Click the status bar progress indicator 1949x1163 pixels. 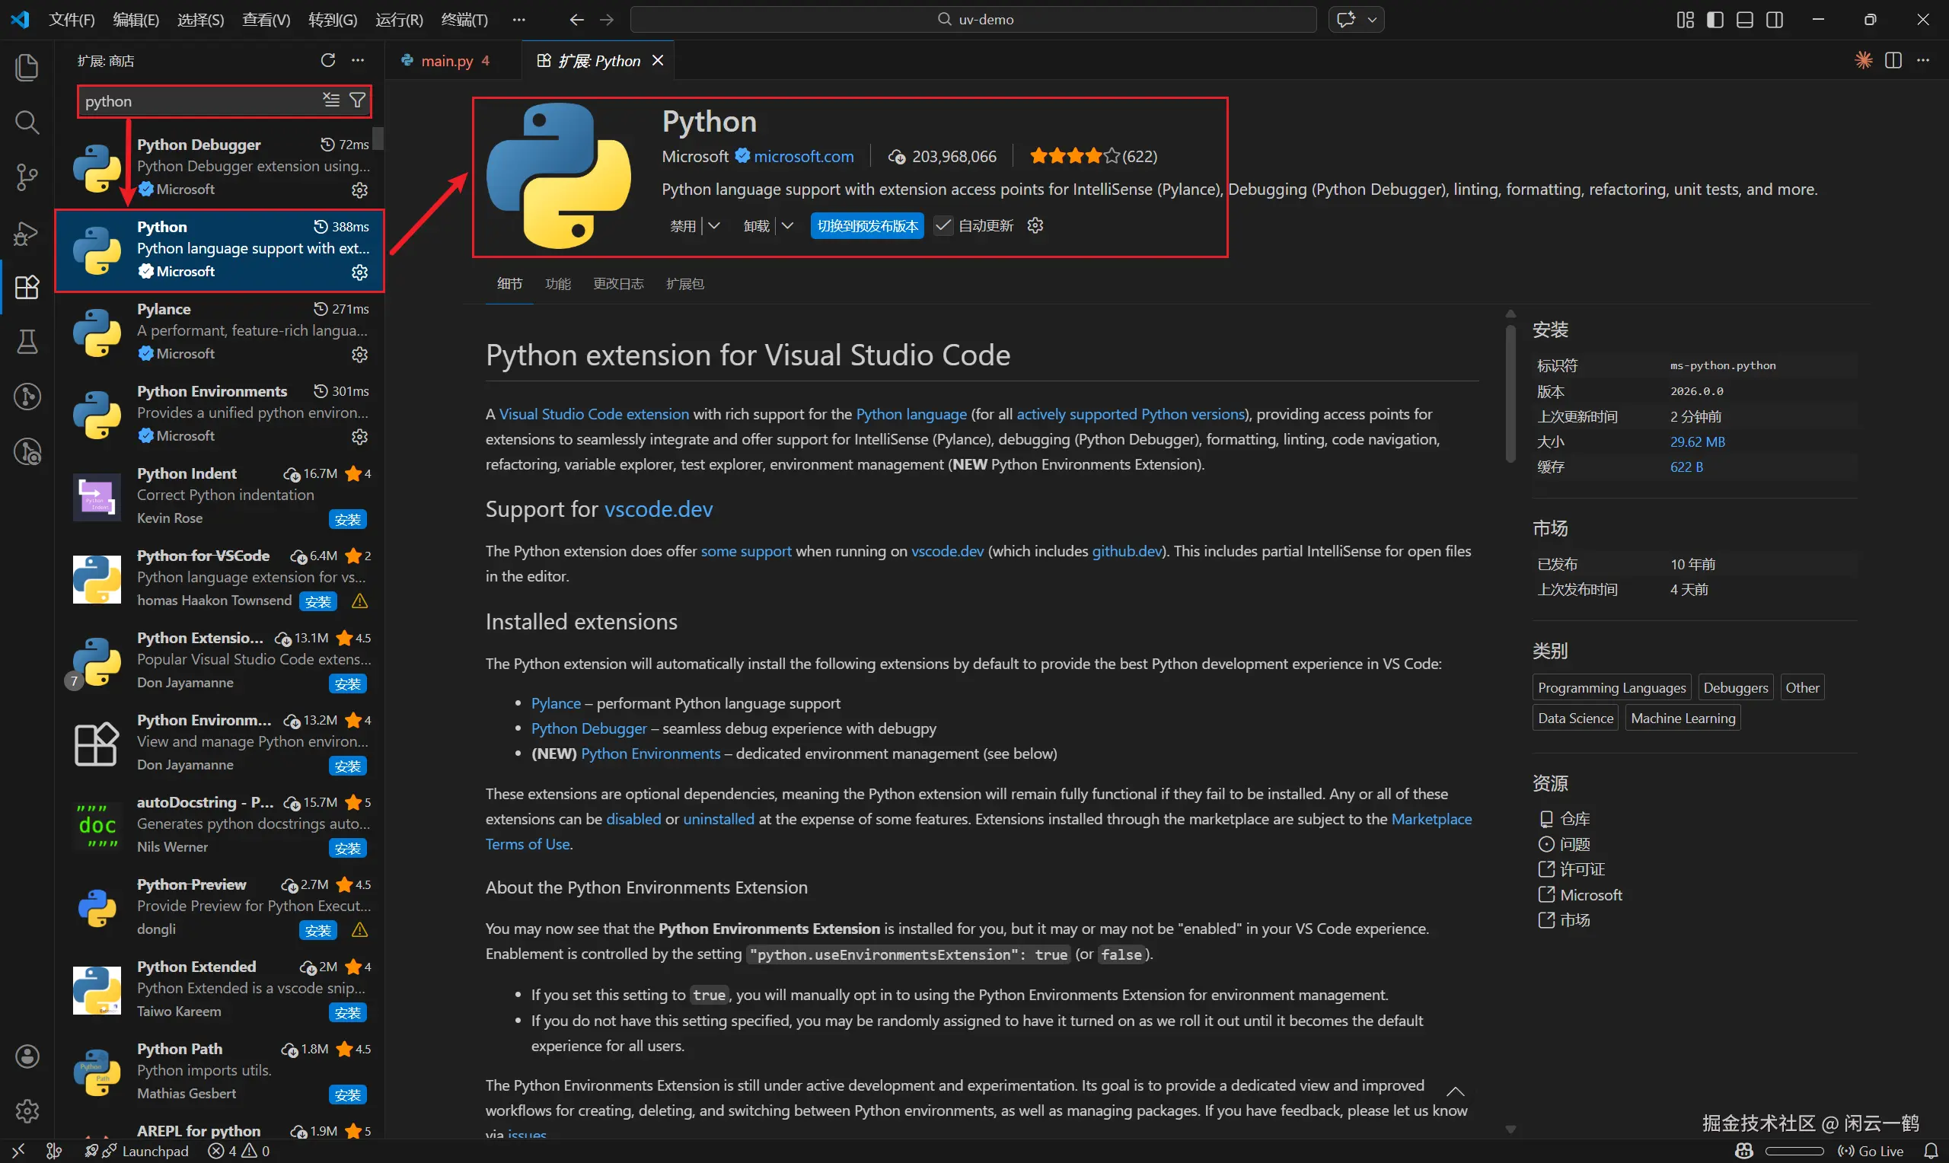pyautogui.click(x=1794, y=1151)
